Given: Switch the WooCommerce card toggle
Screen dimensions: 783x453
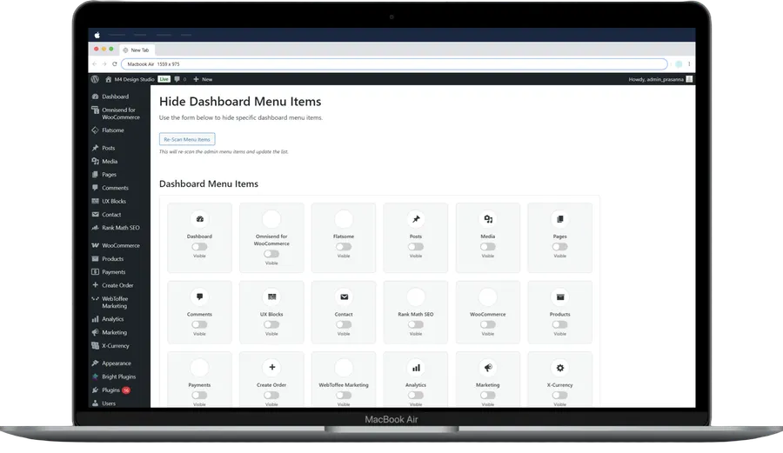Looking at the screenshot, I should pos(488,324).
